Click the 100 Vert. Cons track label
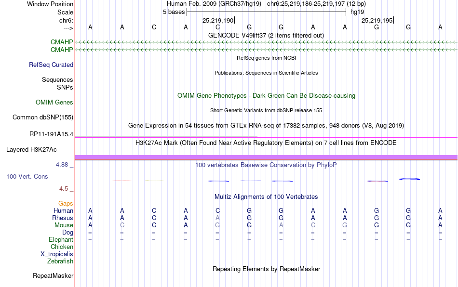 27,176
